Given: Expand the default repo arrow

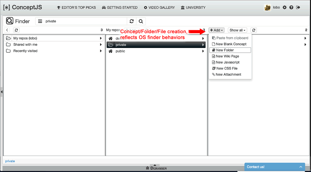Looking at the screenshot, I should click(203, 38).
